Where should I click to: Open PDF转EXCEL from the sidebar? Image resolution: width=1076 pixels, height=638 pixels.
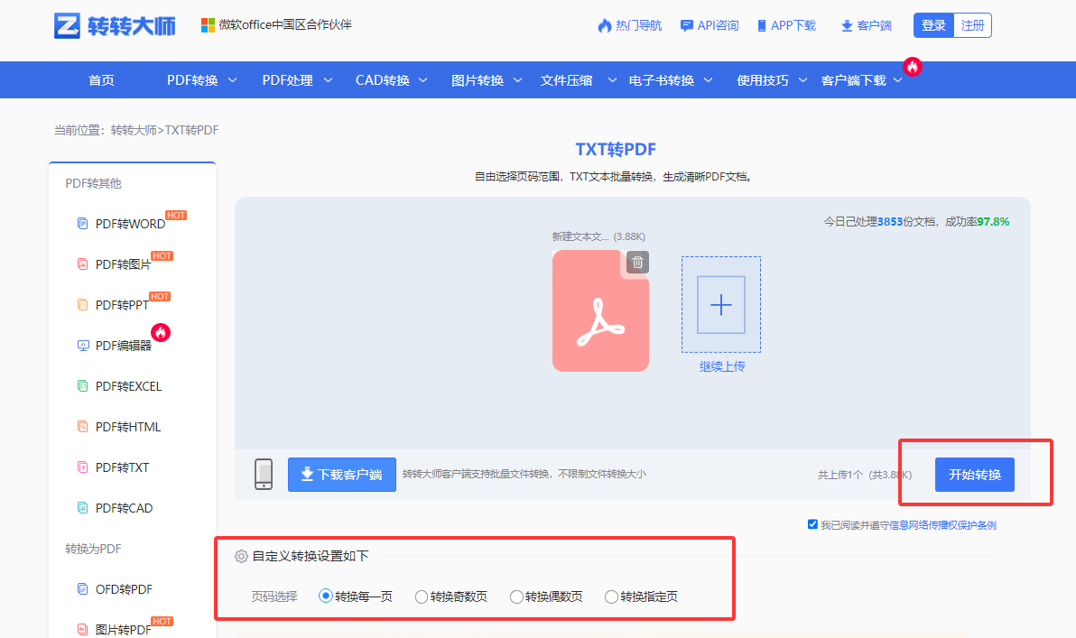click(128, 386)
